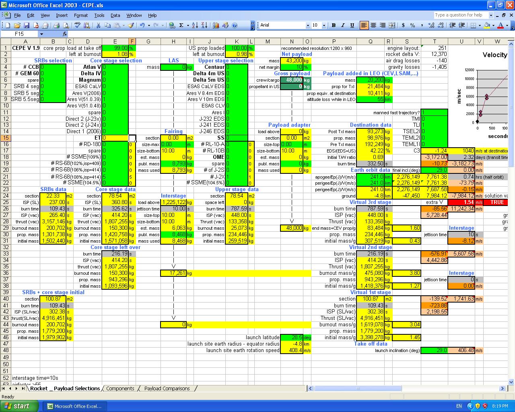This screenshot has height=412, width=515.
Task: Expand the font size dropdown
Action: pyautogui.click(x=325, y=25)
